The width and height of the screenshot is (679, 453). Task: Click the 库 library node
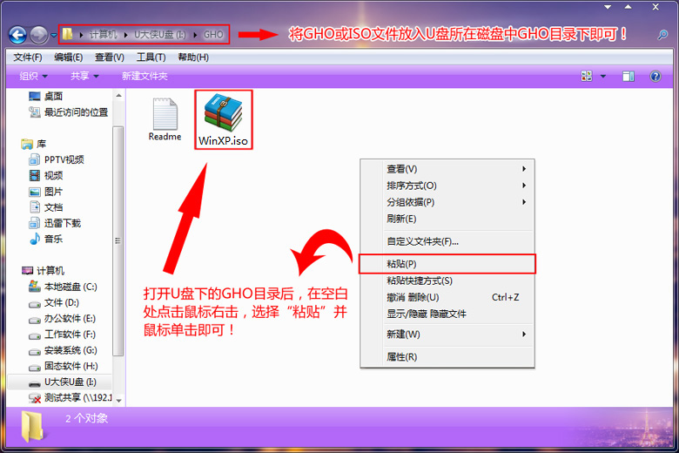tap(33, 144)
